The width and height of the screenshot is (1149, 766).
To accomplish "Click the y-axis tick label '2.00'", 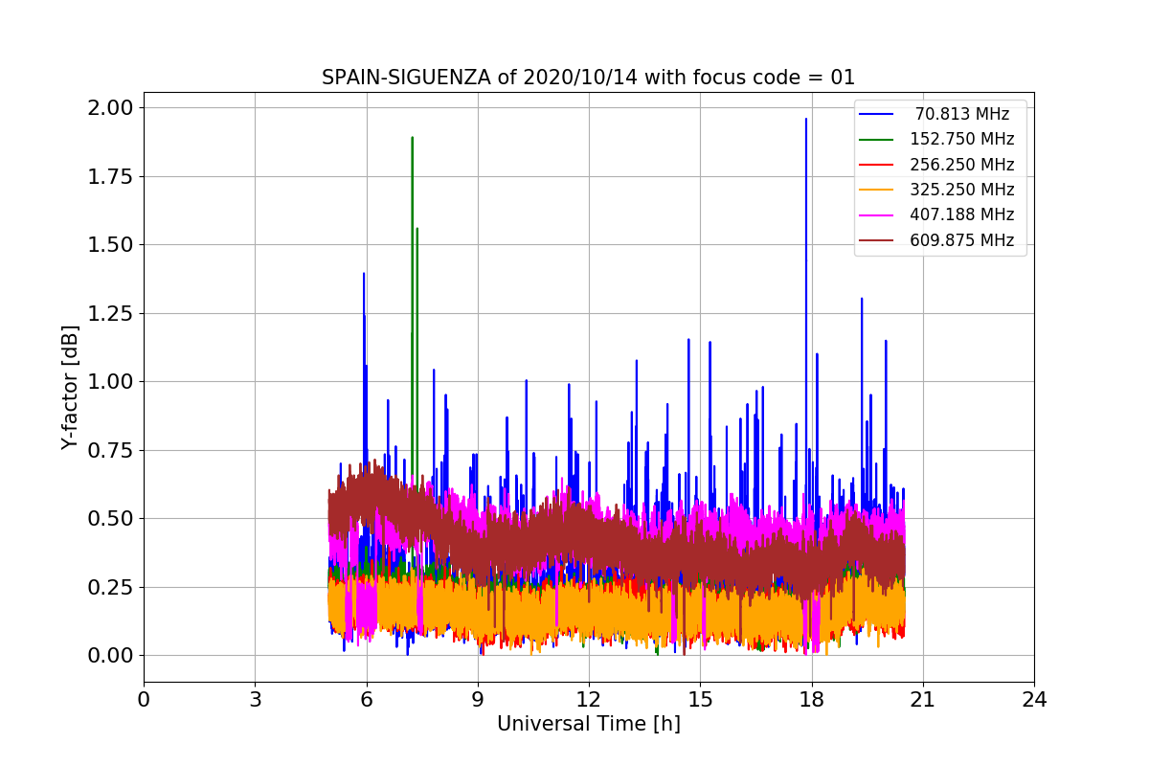I will click(x=111, y=106).
